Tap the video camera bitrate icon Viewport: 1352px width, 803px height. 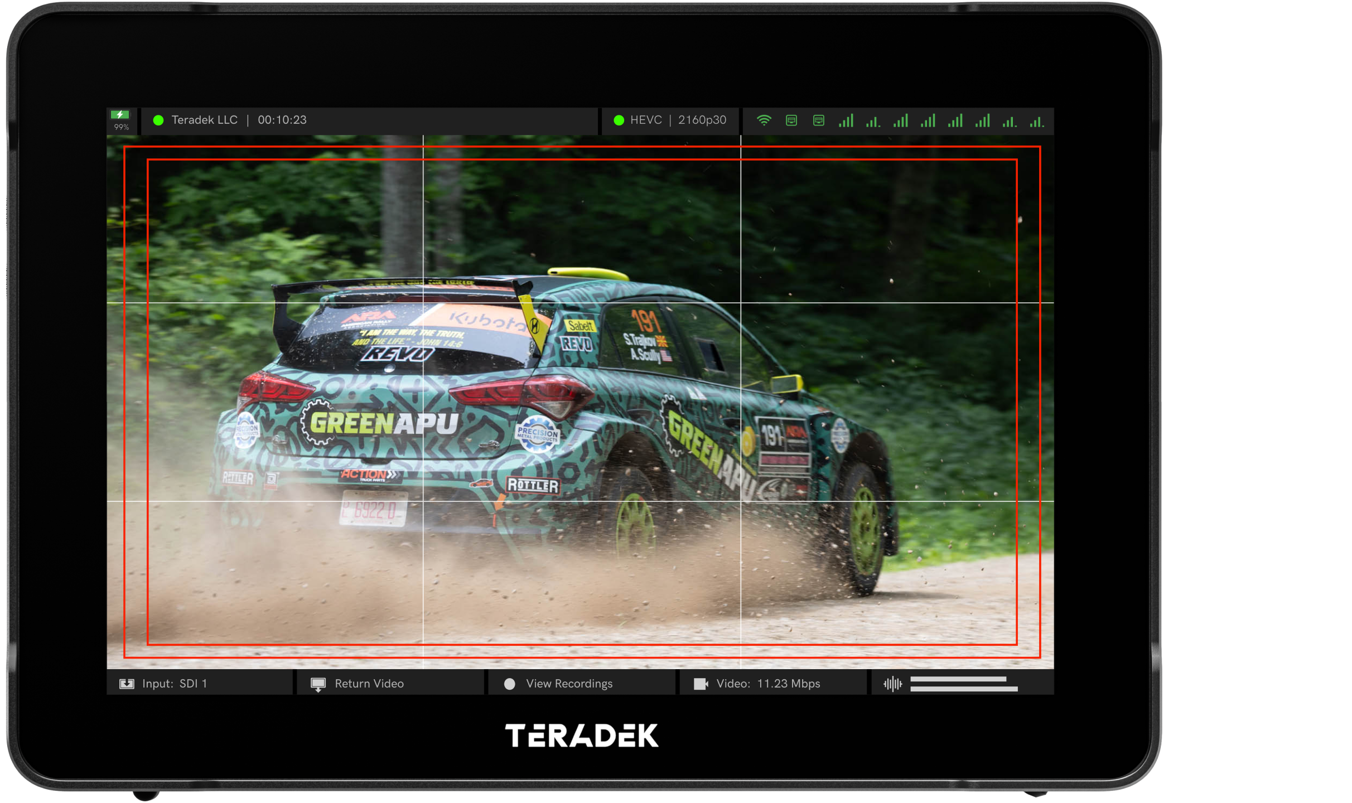point(701,684)
